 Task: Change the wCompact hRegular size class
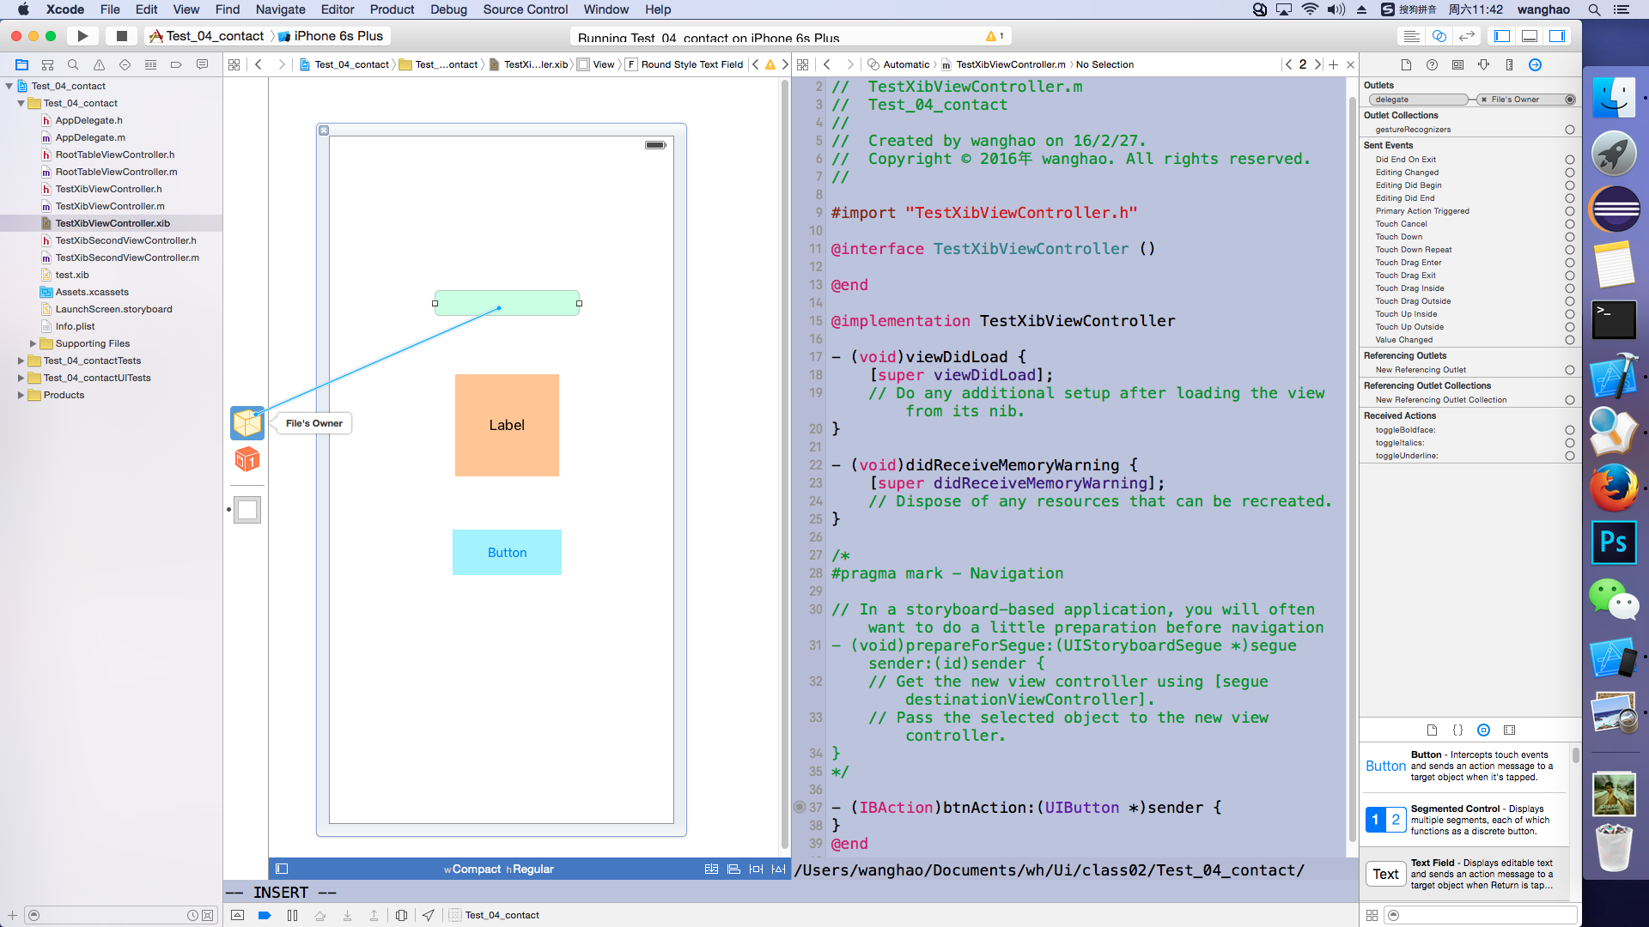click(x=498, y=869)
